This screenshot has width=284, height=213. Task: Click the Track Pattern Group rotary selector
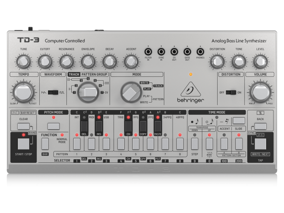[x=88, y=93]
